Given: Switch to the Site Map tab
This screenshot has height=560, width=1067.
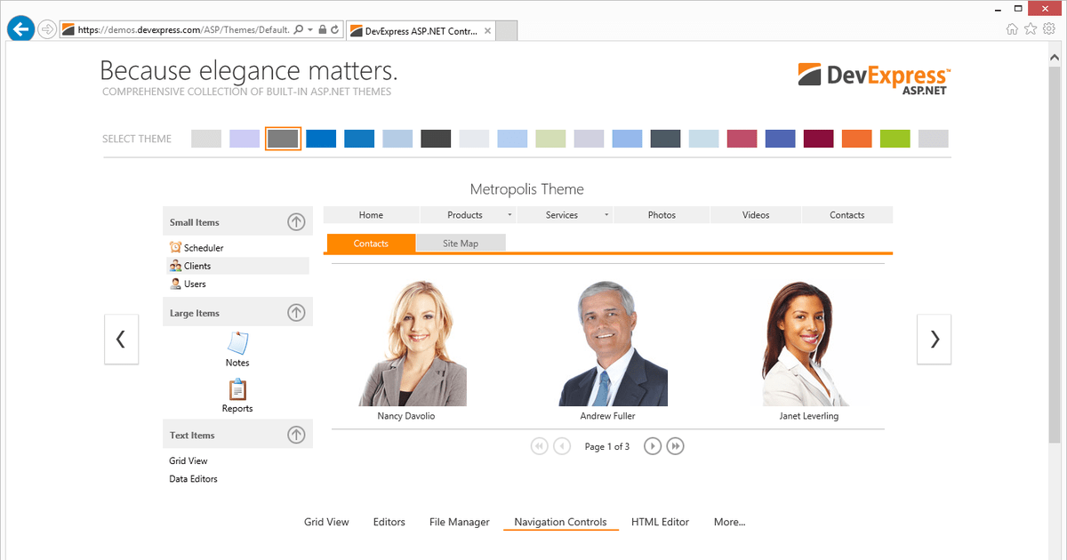Looking at the screenshot, I should (461, 242).
